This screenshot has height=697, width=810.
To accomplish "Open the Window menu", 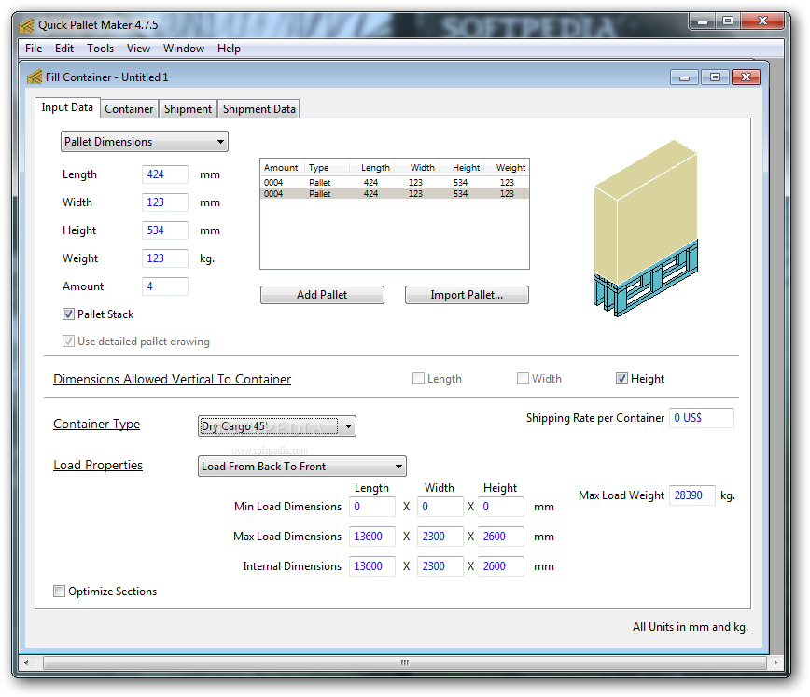I will (x=184, y=49).
